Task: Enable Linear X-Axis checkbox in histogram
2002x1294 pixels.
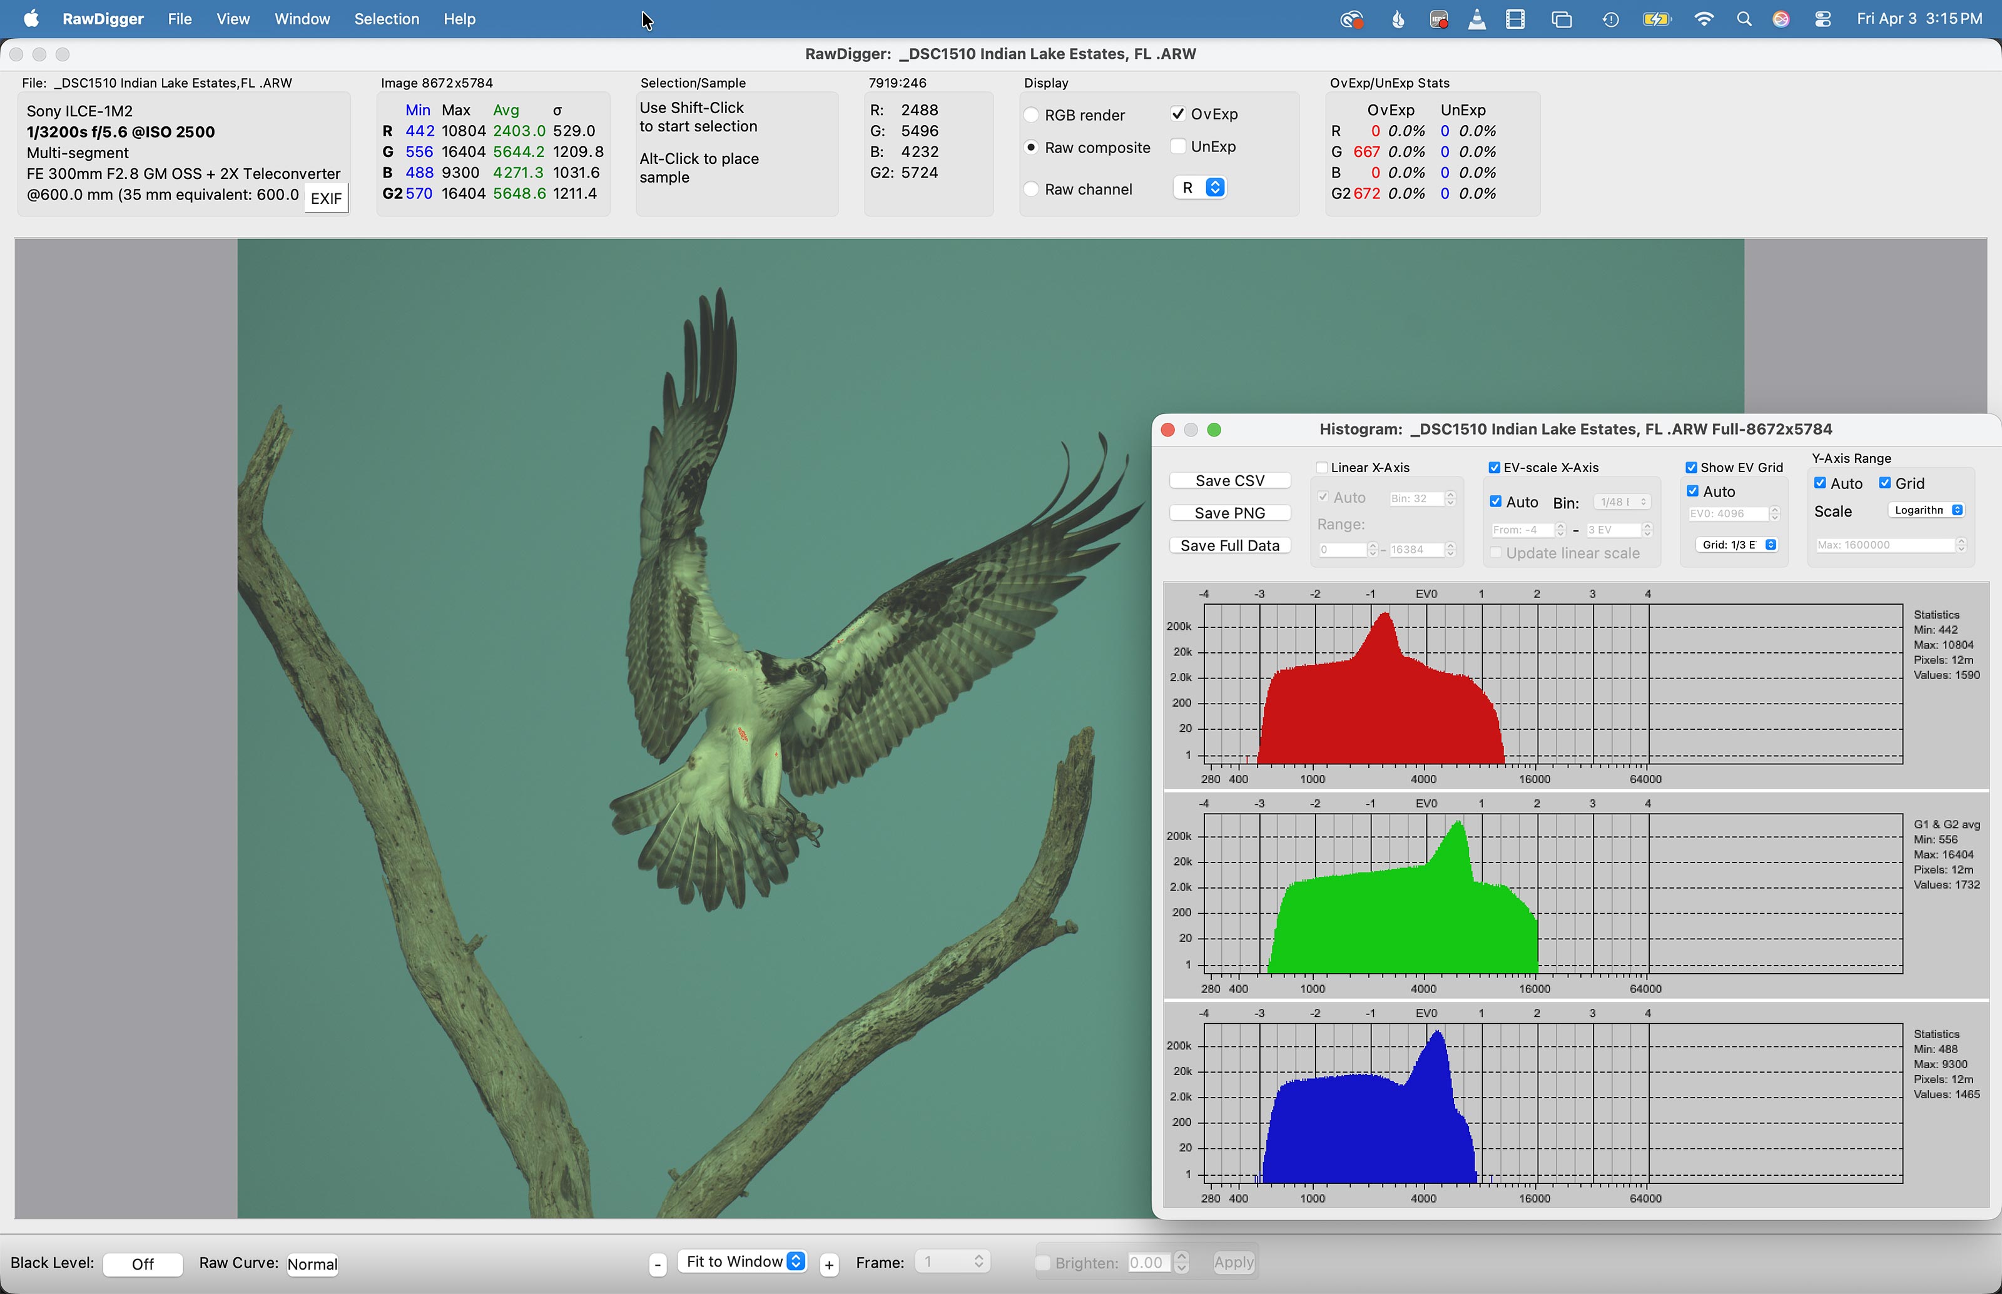Action: coord(1322,468)
